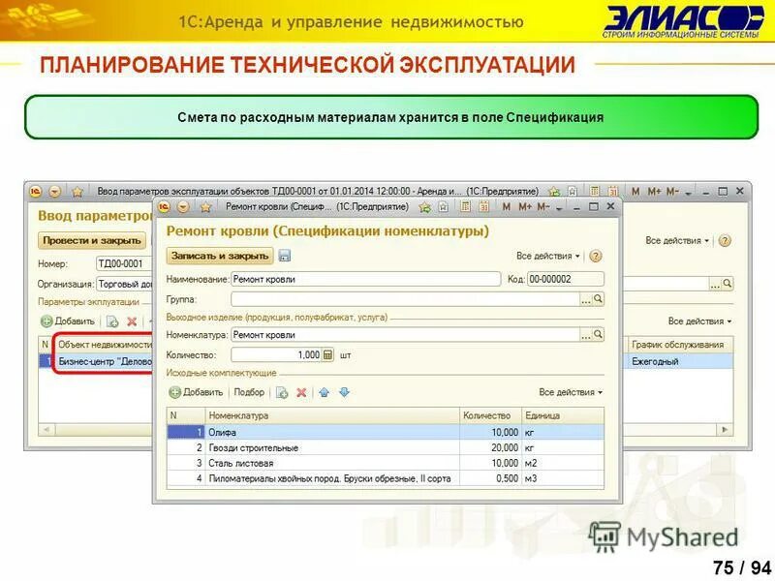Click Ежегодный cell in График обслуживания
This screenshot has width=775, height=581.
(681, 361)
